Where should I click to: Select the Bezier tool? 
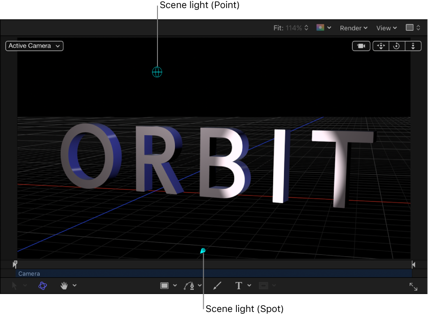pos(188,285)
